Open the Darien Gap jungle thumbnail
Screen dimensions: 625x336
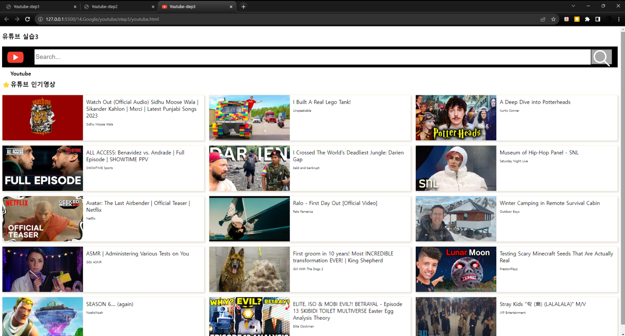pyautogui.click(x=249, y=168)
